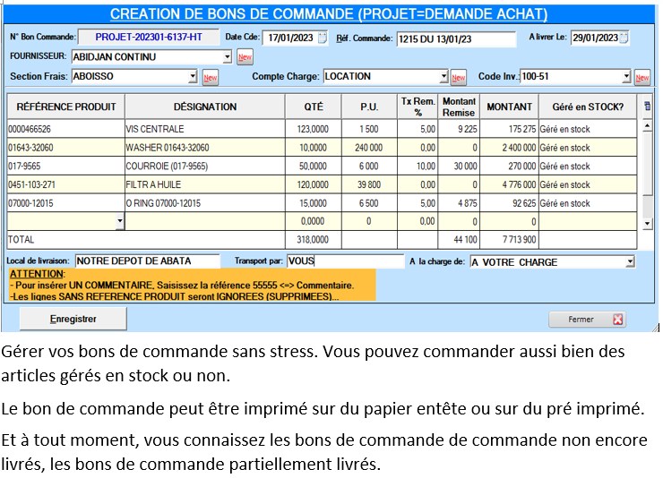Click the Enregistrer button
Screen dimensions: 663x478
pos(73,319)
